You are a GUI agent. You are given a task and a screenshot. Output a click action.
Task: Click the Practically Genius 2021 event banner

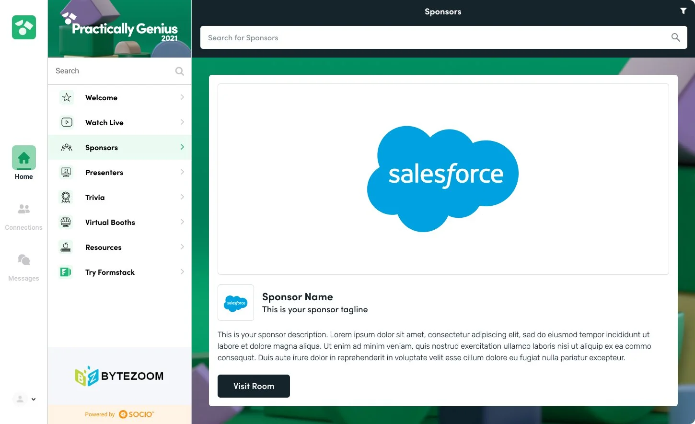click(120, 29)
